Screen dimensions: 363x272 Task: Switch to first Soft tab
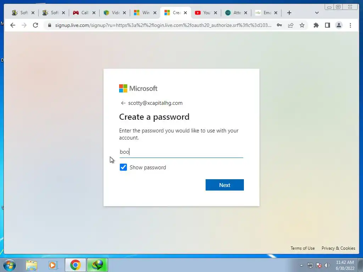click(21, 13)
